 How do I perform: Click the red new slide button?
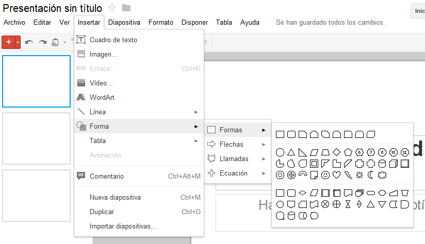8,42
